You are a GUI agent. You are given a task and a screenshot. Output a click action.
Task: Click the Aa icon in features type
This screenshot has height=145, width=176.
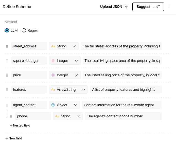click(x=53, y=89)
